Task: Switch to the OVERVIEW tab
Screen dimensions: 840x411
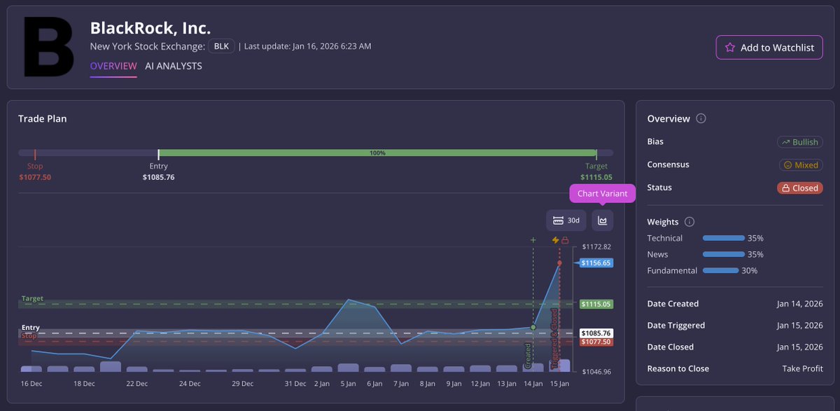Action: click(x=113, y=66)
